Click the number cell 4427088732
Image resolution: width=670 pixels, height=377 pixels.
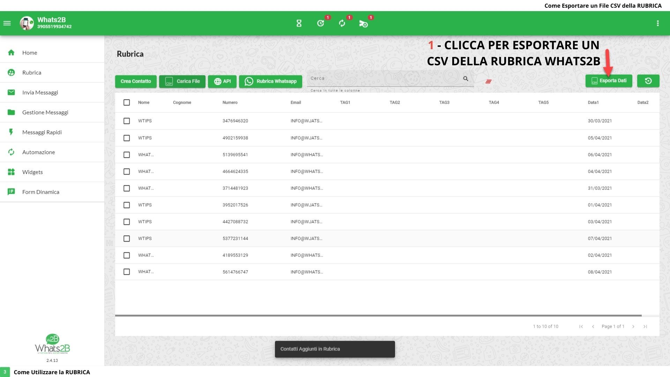[235, 222]
